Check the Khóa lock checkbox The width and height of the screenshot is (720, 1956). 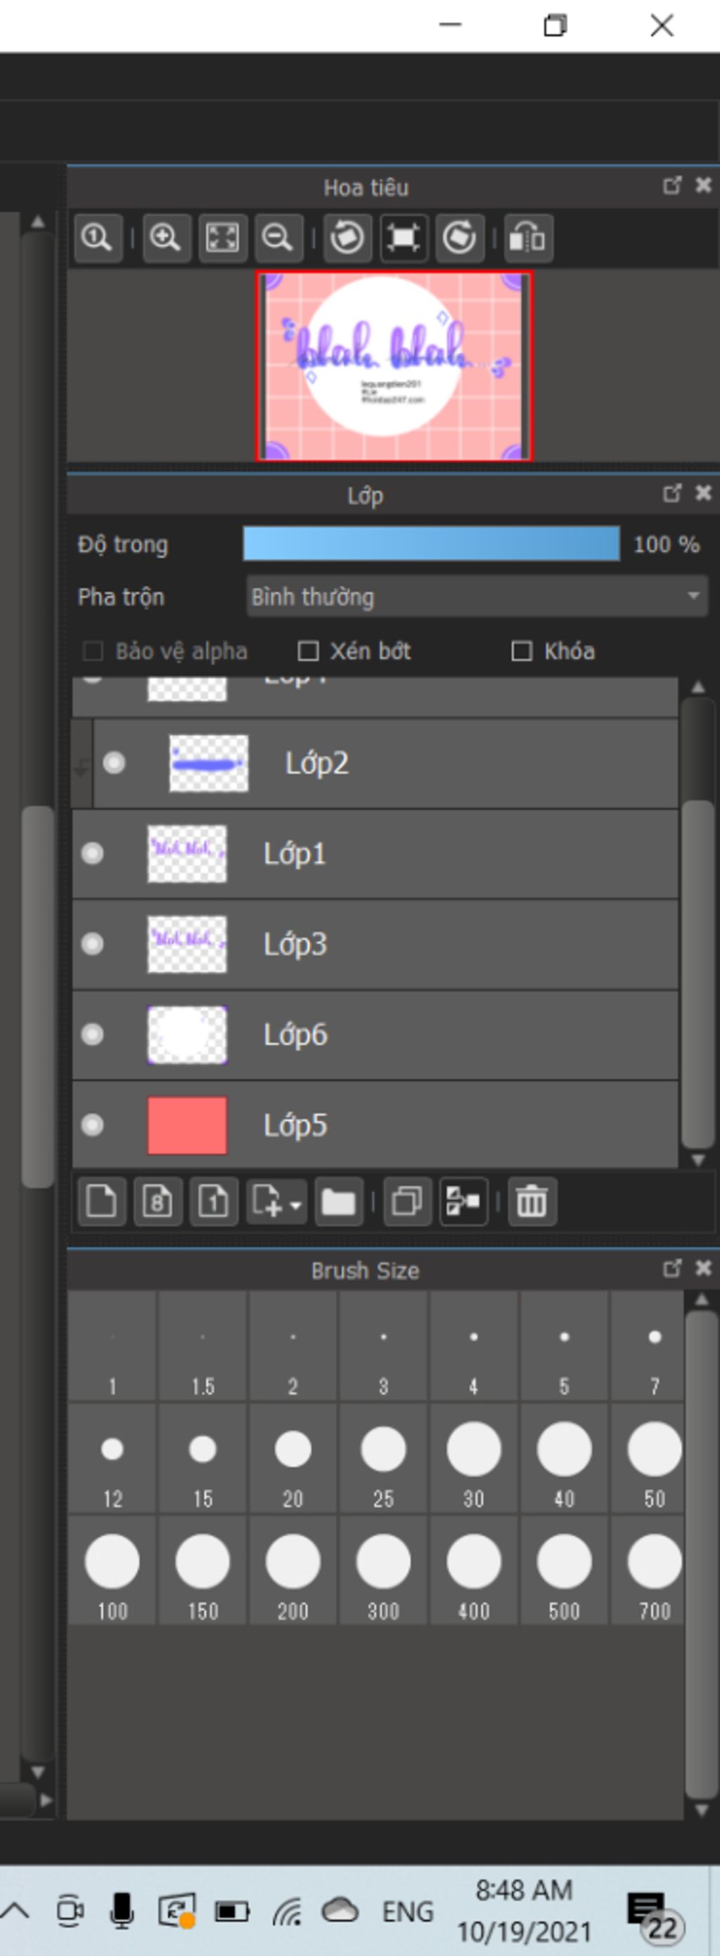coord(522,651)
